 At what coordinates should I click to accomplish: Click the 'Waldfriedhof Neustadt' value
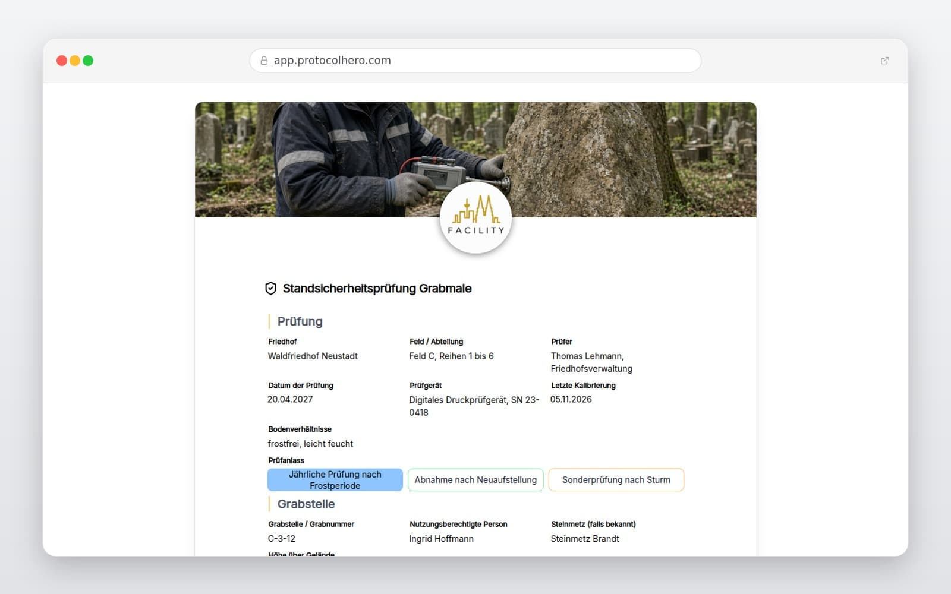tap(313, 356)
